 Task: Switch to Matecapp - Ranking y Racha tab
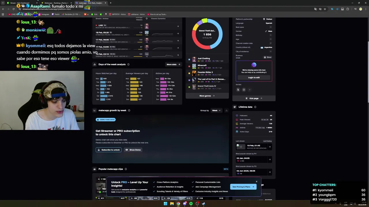tap(57, 3)
